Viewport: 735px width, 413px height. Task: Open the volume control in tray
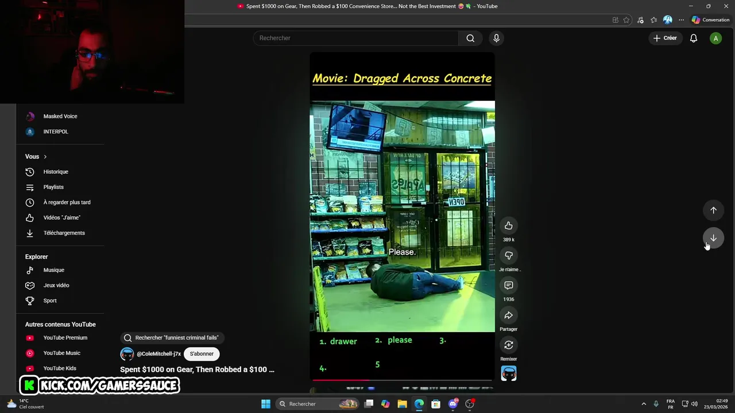click(x=694, y=404)
